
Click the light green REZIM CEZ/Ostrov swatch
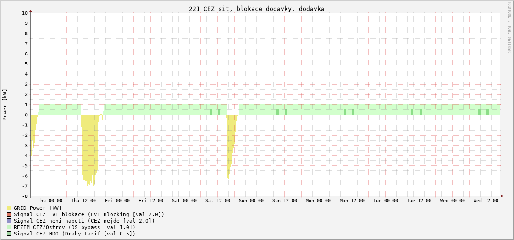click(x=9, y=227)
